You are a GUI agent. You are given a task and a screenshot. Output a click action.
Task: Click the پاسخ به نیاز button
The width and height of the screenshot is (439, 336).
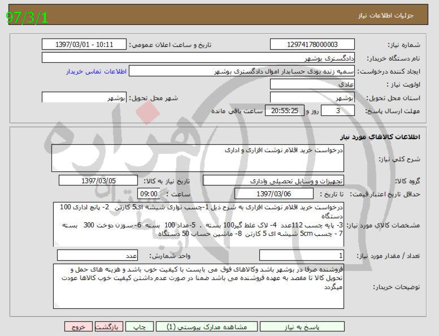tap(302, 327)
